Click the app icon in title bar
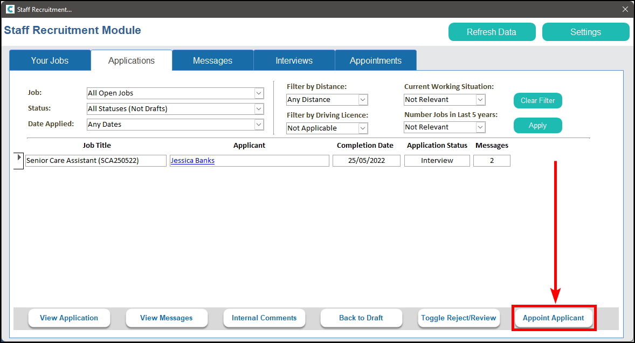635x343 pixels. pos(10,9)
